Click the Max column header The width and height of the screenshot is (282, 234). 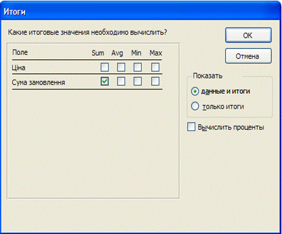click(156, 53)
